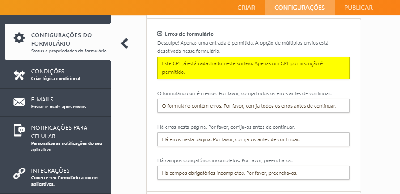Click the Condições crossed-tools icon

point(19,75)
